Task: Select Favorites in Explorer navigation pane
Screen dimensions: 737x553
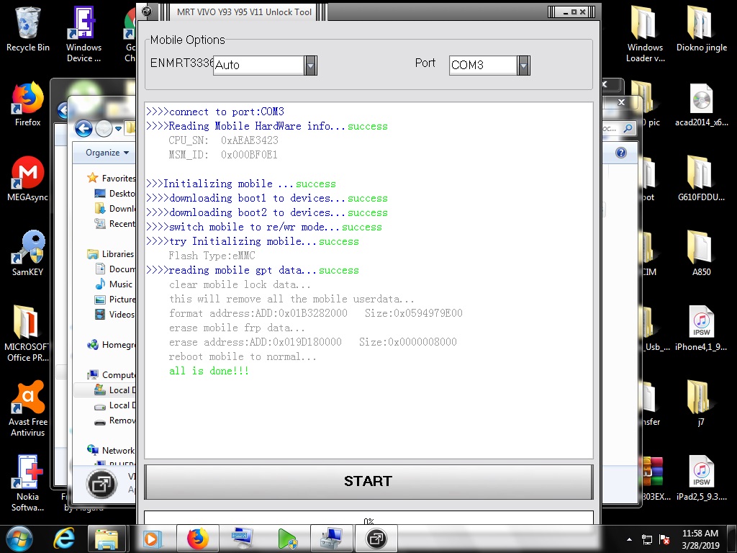Action: tap(112, 179)
